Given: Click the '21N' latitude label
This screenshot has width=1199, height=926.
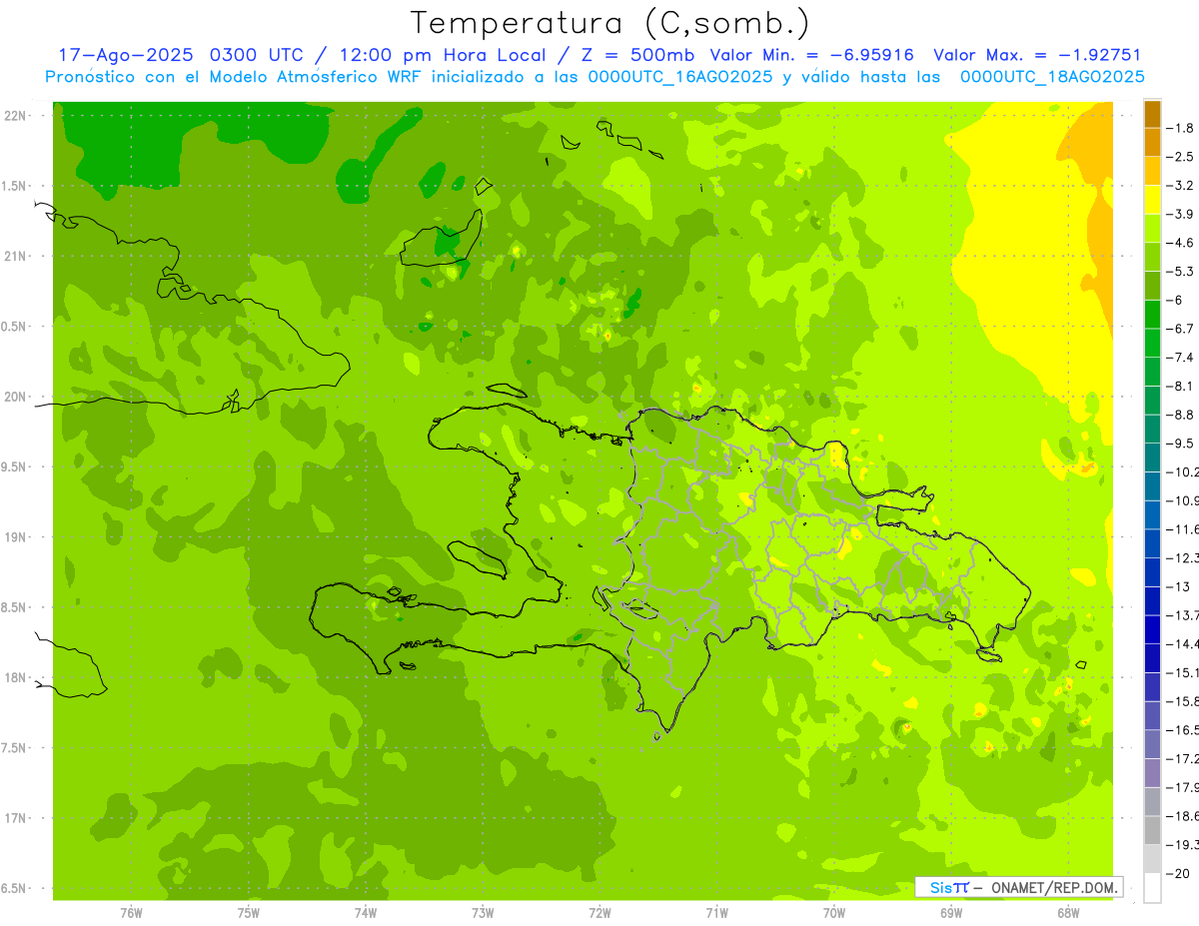Looking at the screenshot, I should (17, 256).
